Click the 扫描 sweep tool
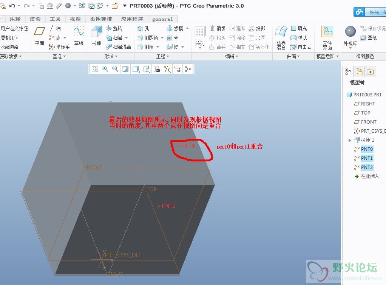The width and height of the screenshot is (386, 285). coord(114,38)
